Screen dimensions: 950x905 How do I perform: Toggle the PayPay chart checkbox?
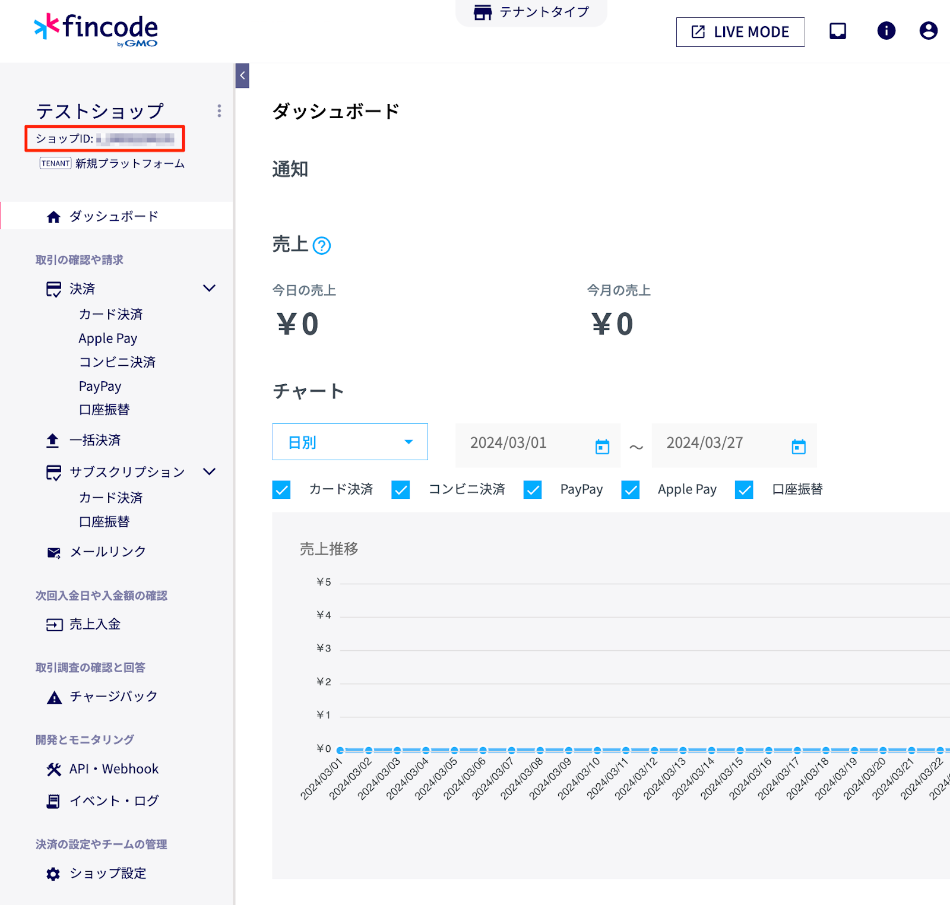[x=533, y=490]
